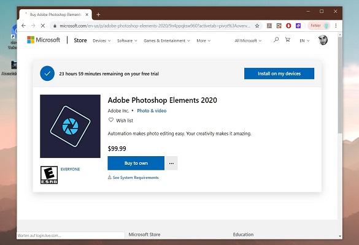Click the purple extension icon in toolbar
Image resolution: width=359 pixels, height=245 pixels.
298,26
